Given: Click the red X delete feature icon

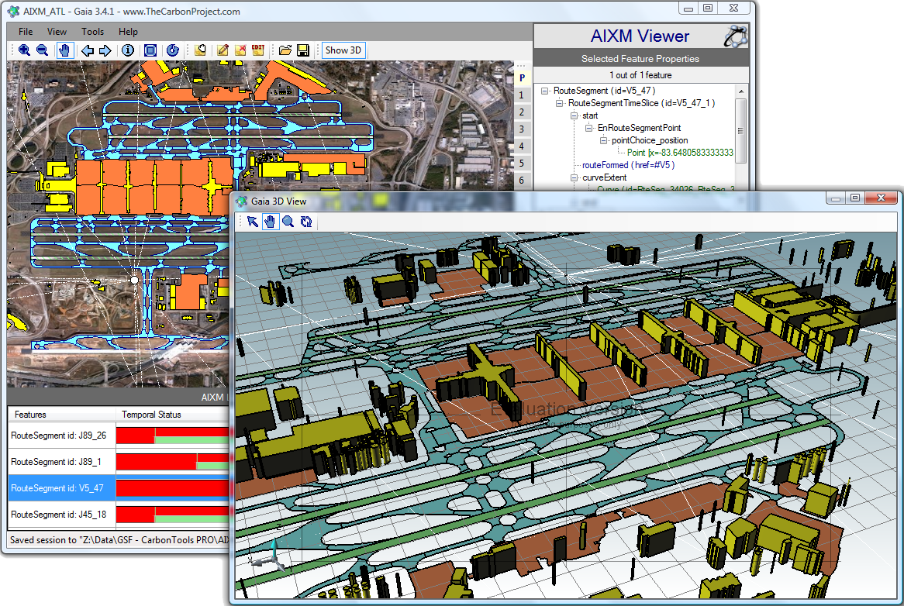Looking at the screenshot, I should (x=240, y=50).
